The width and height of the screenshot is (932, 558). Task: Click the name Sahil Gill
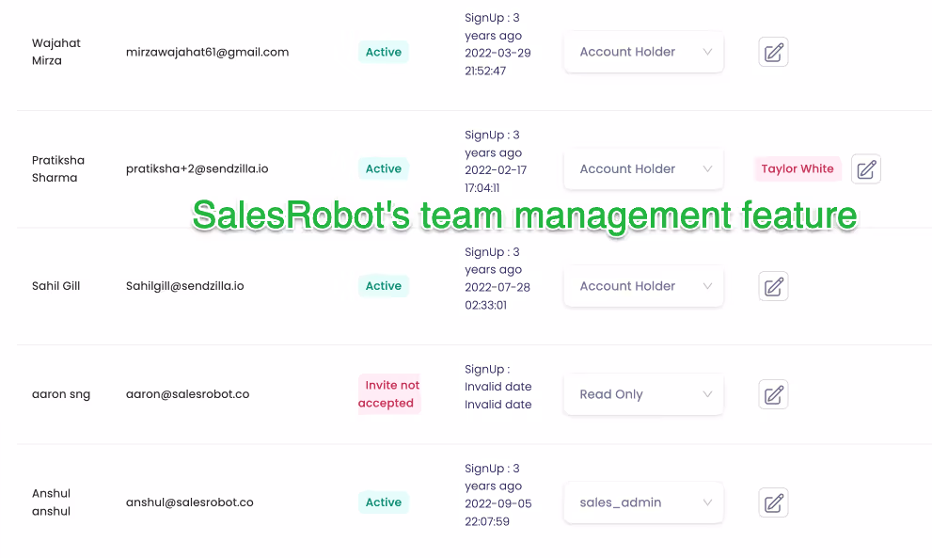click(55, 286)
